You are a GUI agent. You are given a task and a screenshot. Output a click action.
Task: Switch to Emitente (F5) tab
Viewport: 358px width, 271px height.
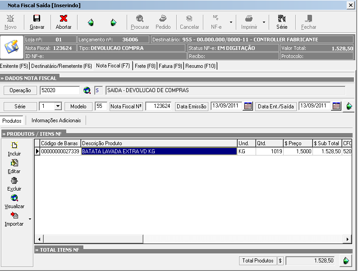(14, 66)
